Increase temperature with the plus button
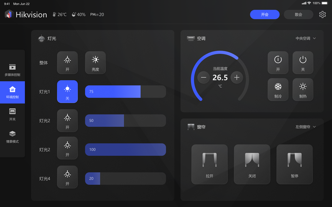This screenshot has width=332, height=207. click(237, 78)
